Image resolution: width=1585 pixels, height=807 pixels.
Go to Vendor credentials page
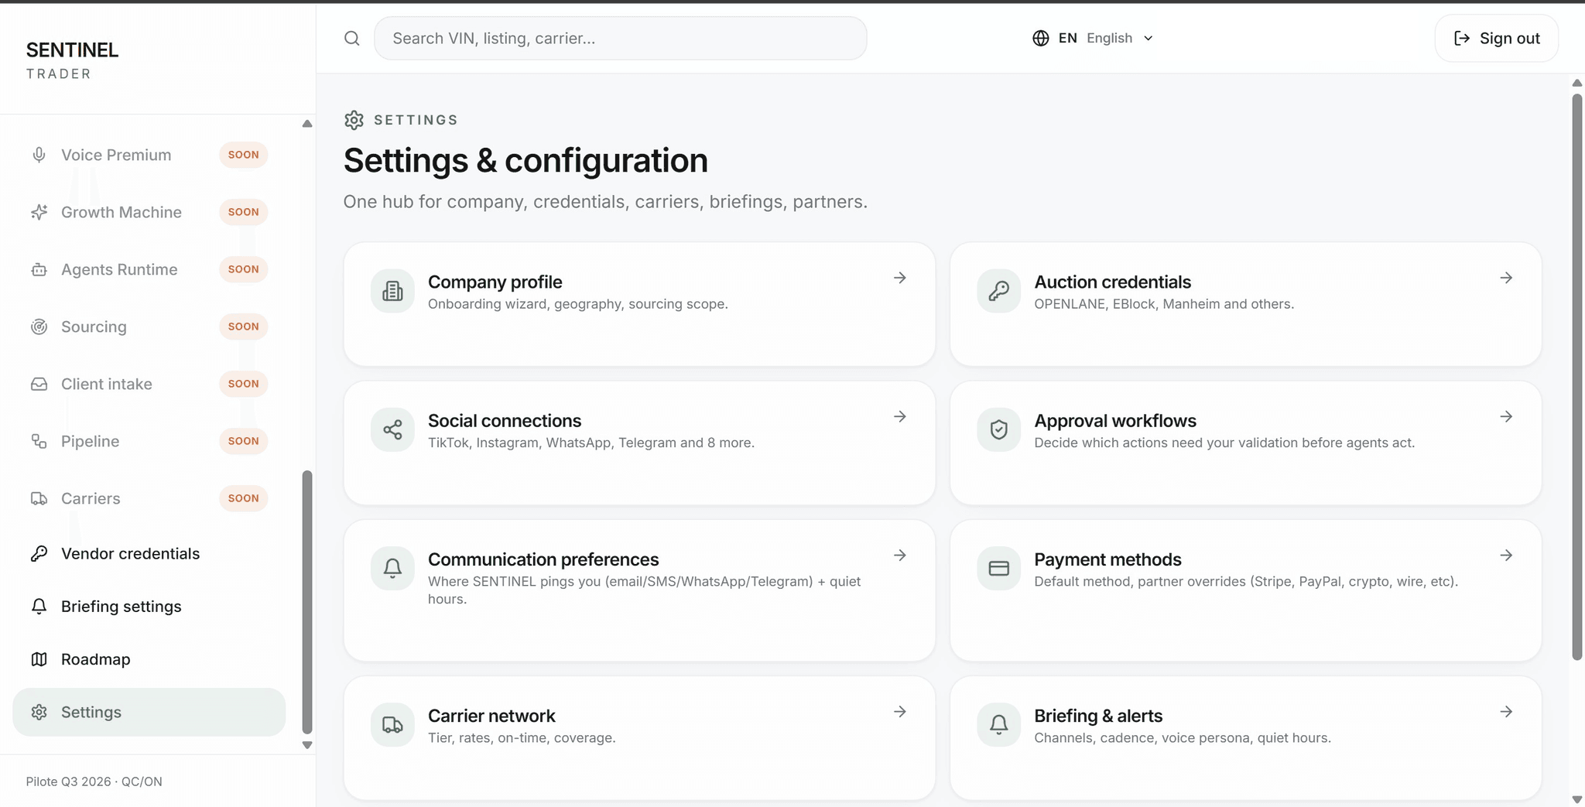click(x=149, y=553)
